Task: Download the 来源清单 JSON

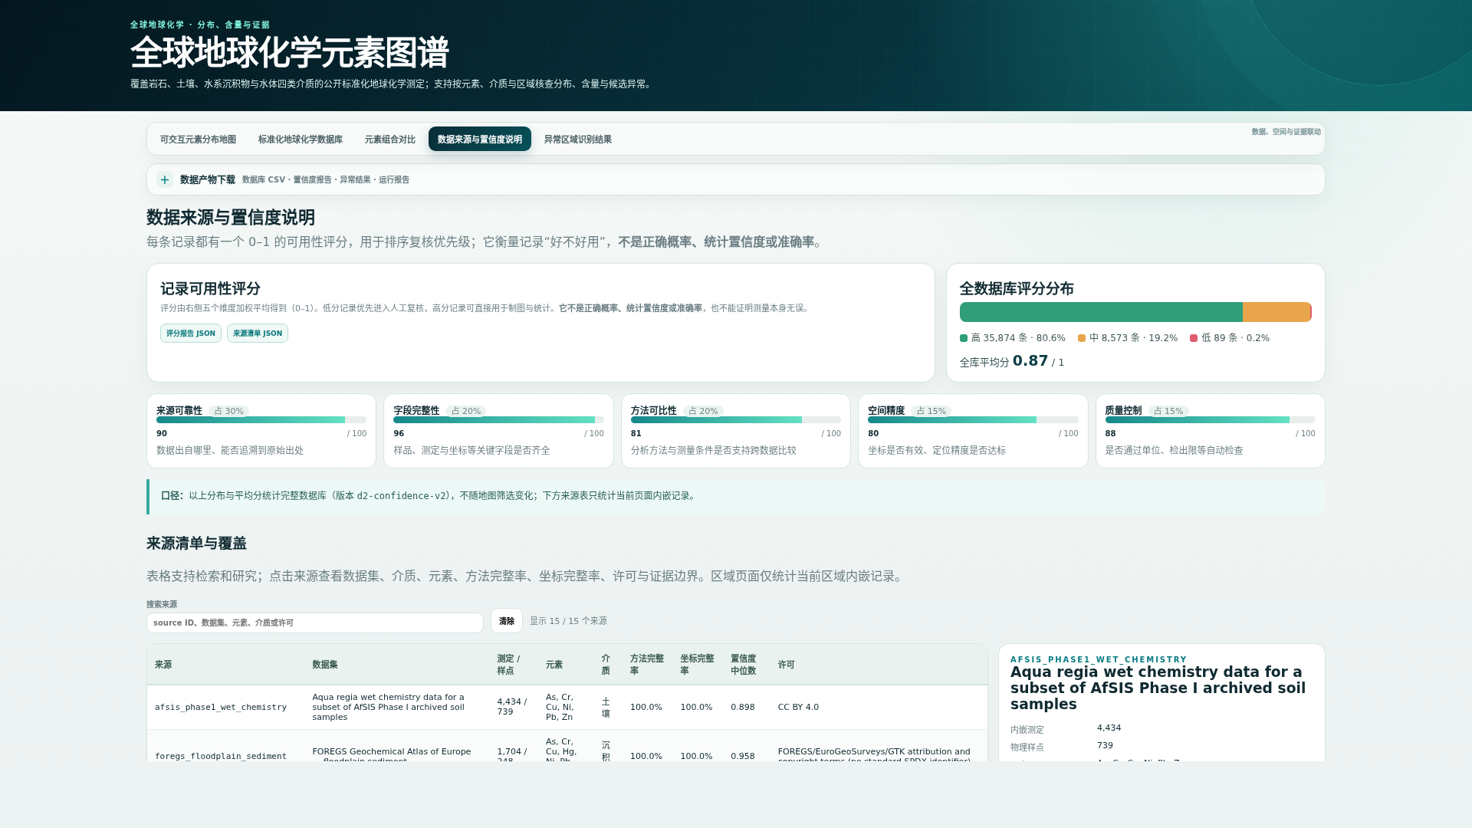Action: tap(258, 333)
